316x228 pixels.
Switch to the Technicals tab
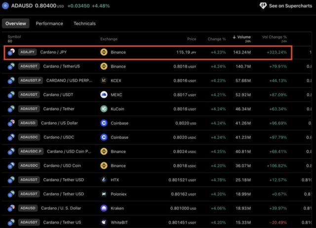[x=84, y=24]
